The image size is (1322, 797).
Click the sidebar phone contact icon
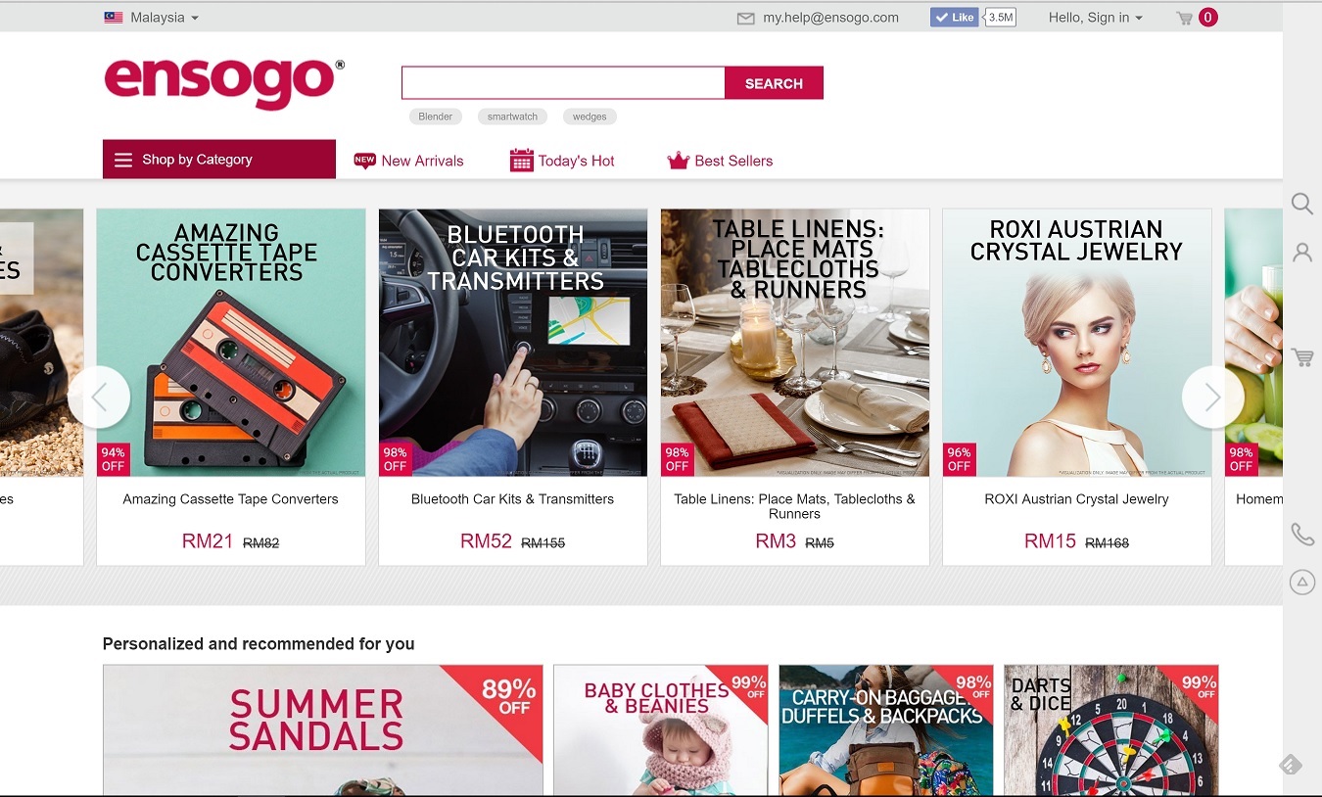tap(1301, 534)
